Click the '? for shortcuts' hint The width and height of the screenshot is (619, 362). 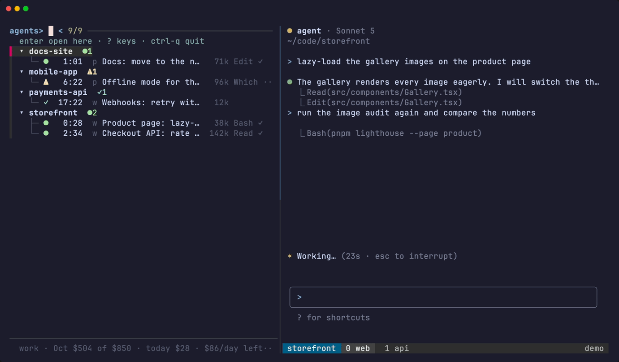(333, 318)
